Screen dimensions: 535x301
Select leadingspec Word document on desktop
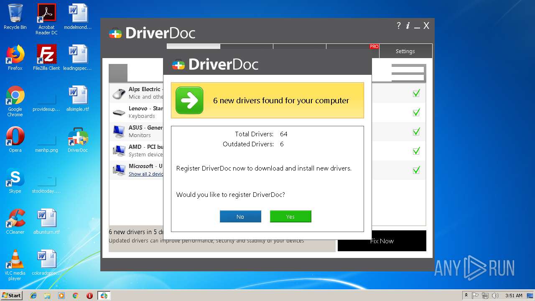[x=78, y=58]
